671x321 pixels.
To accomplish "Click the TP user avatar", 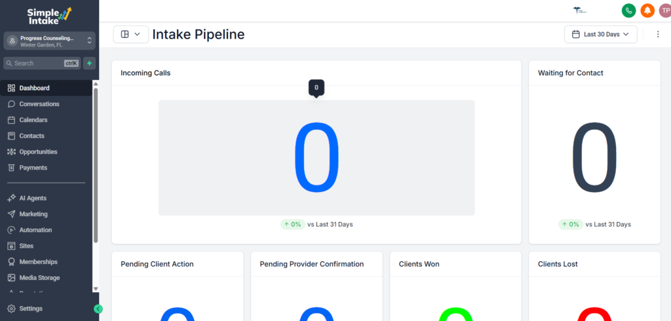I will (x=664, y=10).
